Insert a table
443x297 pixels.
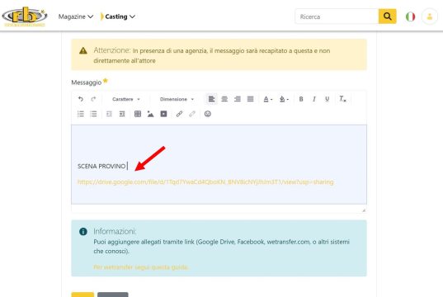pyautogui.click(x=138, y=114)
